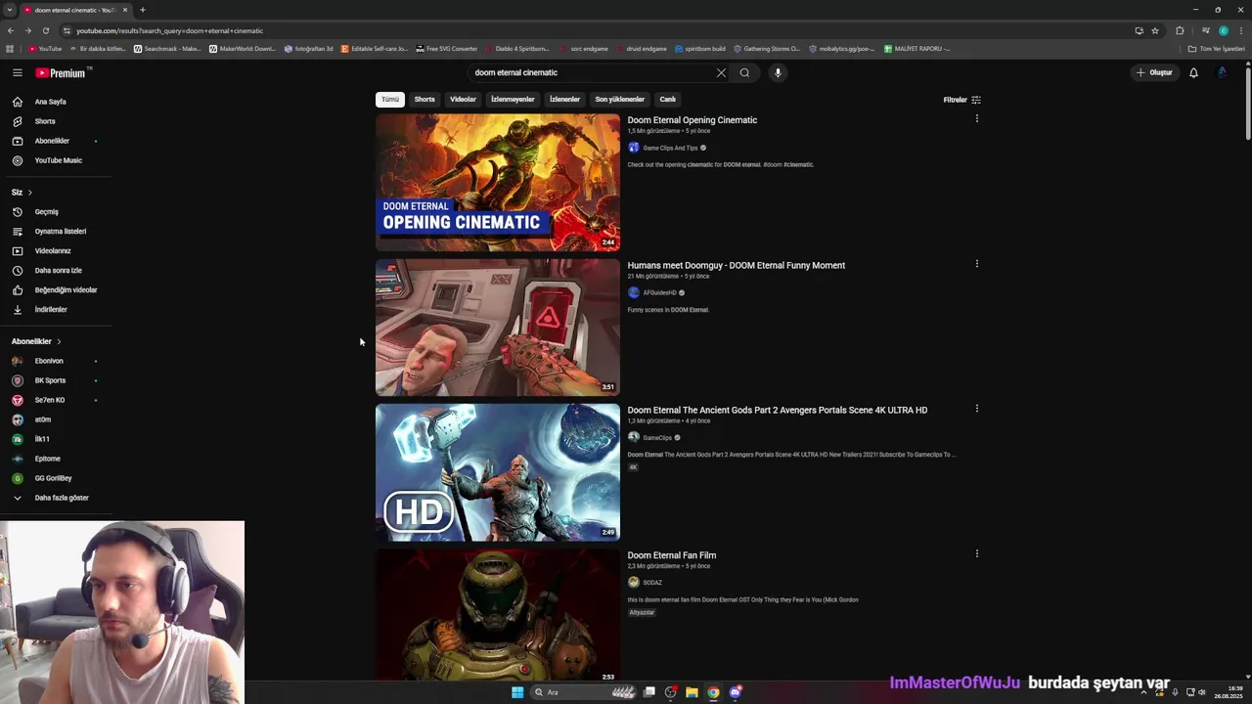Select the Canlı filter chip

coord(667,99)
